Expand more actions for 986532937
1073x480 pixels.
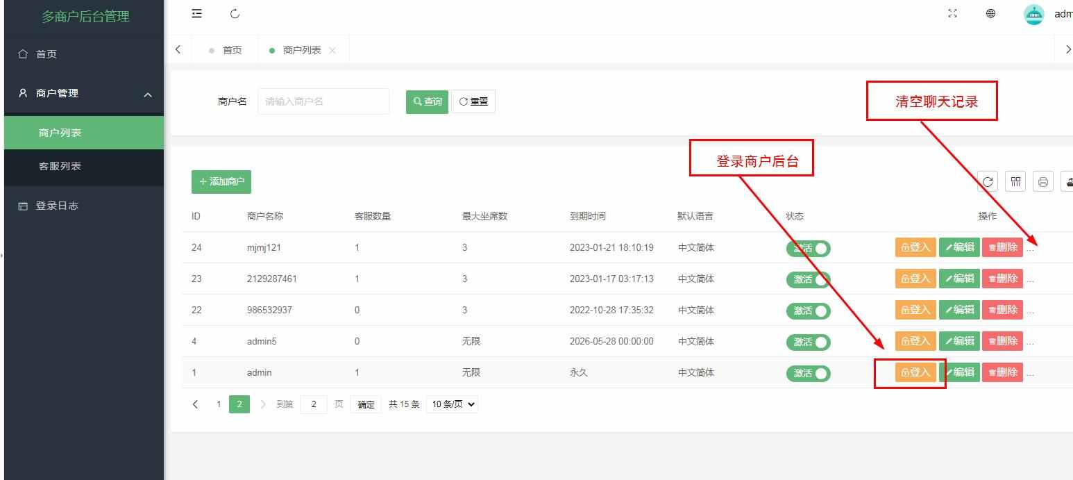1031,311
